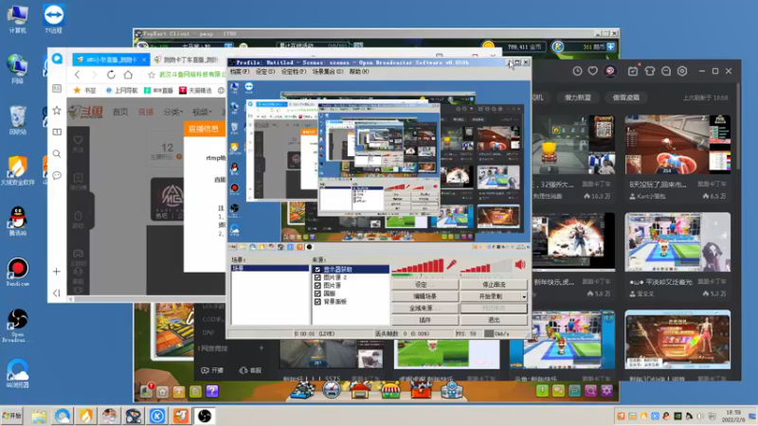Viewport: 758px width, 426px height.
Task: Bookmark page with address bar star
Action: pyautogui.click(x=152, y=75)
